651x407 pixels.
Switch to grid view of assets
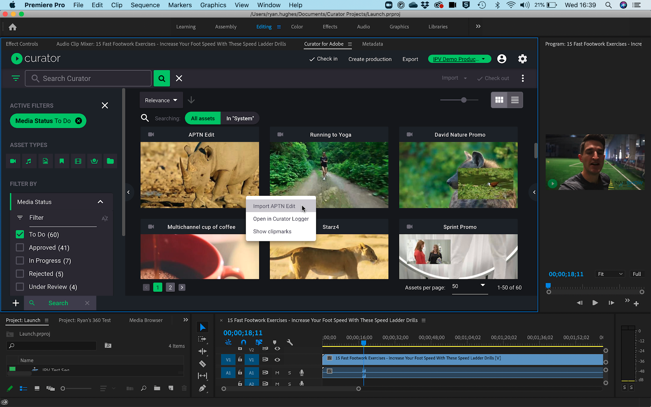(x=499, y=100)
